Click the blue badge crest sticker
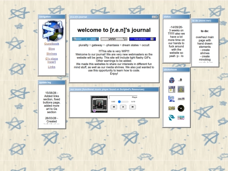 (x=172, y=80)
